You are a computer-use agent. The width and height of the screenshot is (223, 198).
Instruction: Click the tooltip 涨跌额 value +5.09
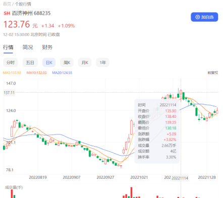tap(172, 134)
